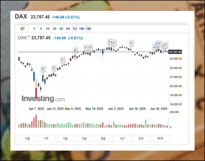Open the candlestick chart type icon
This screenshot has width=205, height=161.
[23, 29]
